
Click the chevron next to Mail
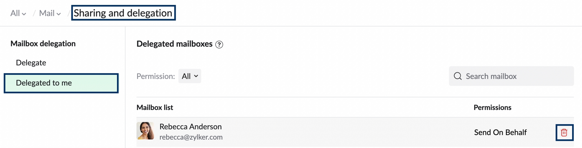click(x=59, y=14)
